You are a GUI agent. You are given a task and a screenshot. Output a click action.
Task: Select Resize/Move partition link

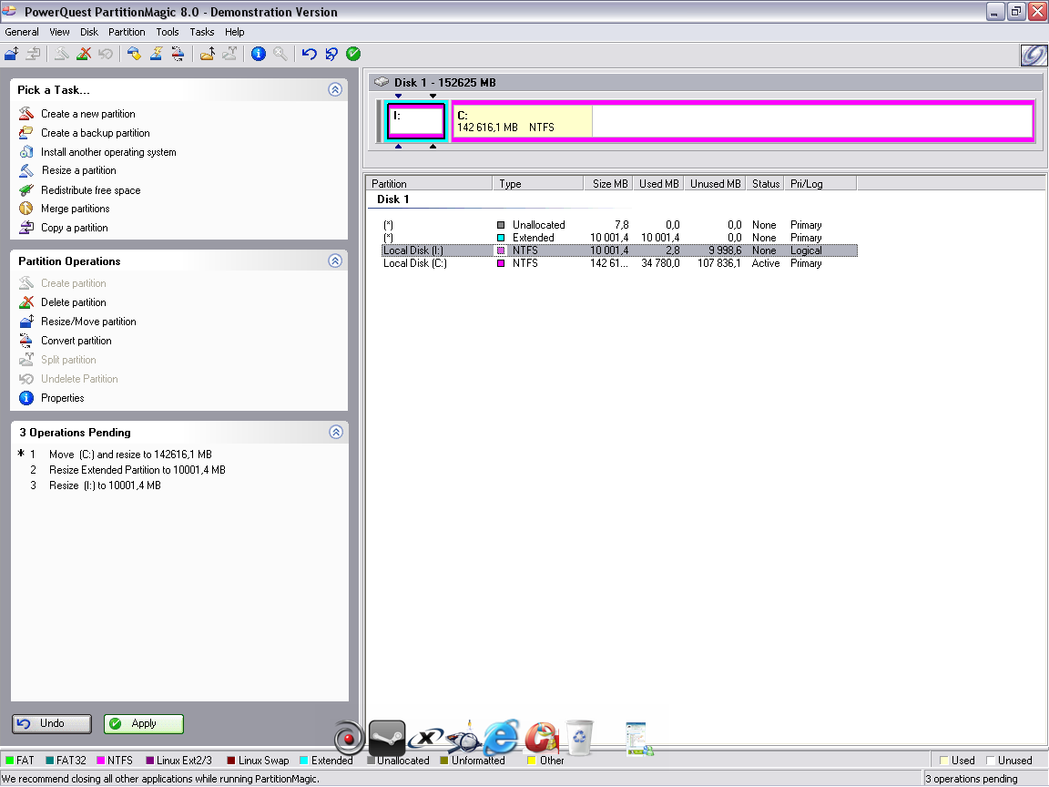pos(88,322)
